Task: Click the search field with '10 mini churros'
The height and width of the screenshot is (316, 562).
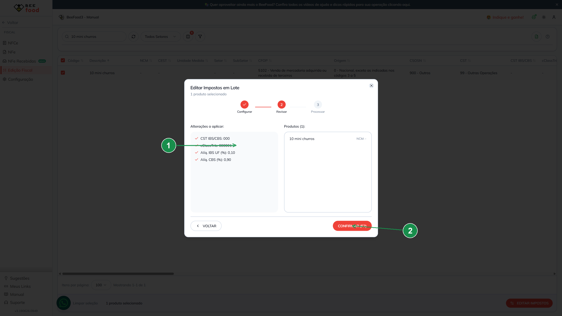Action: click(x=94, y=37)
